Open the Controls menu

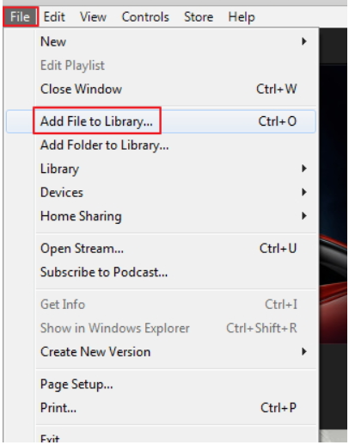tap(145, 17)
